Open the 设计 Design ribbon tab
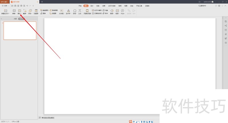Viewport: 228px width, 123px height. tap(92, 6)
